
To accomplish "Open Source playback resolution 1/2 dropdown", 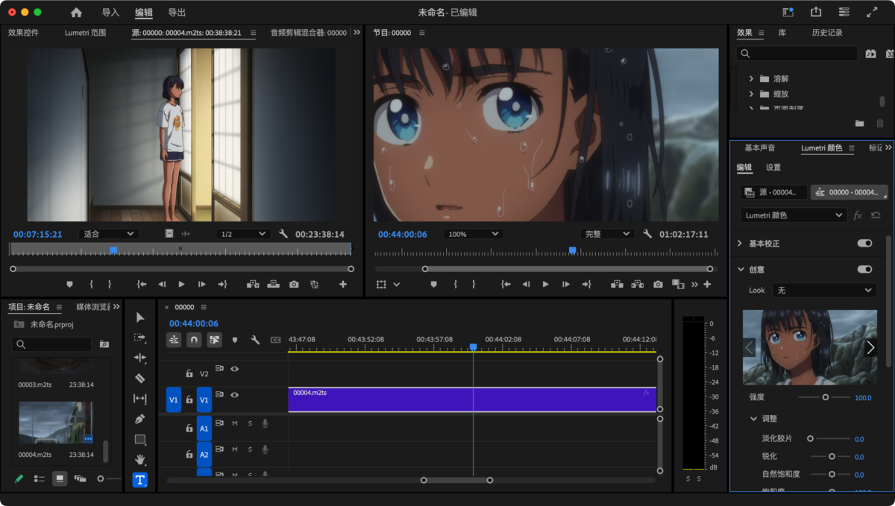I will [242, 234].
